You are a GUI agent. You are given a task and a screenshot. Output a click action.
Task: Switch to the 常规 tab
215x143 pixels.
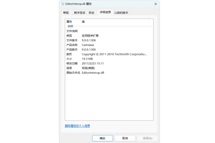(x=66, y=13)
